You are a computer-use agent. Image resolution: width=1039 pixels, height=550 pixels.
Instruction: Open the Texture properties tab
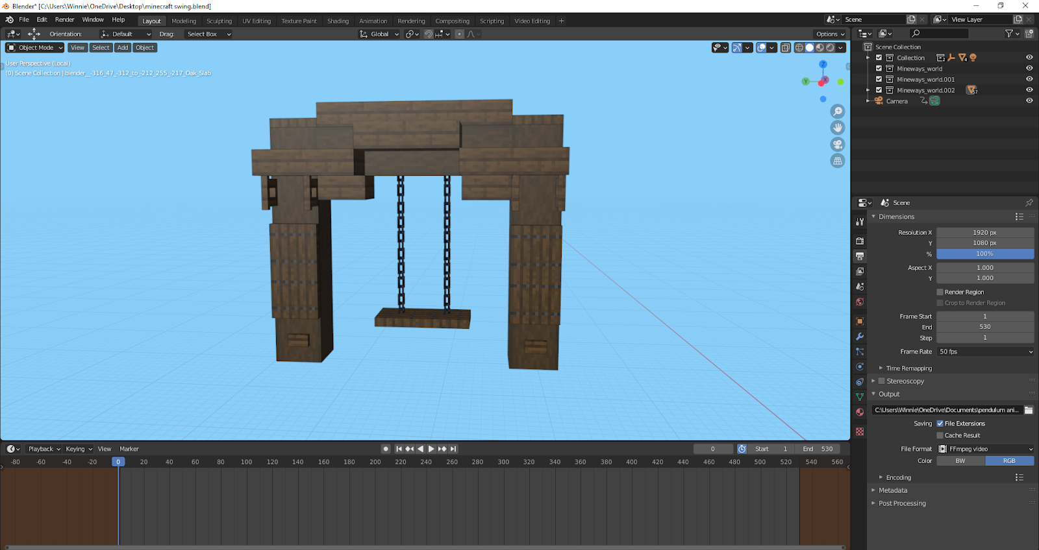tap(860, 431)
